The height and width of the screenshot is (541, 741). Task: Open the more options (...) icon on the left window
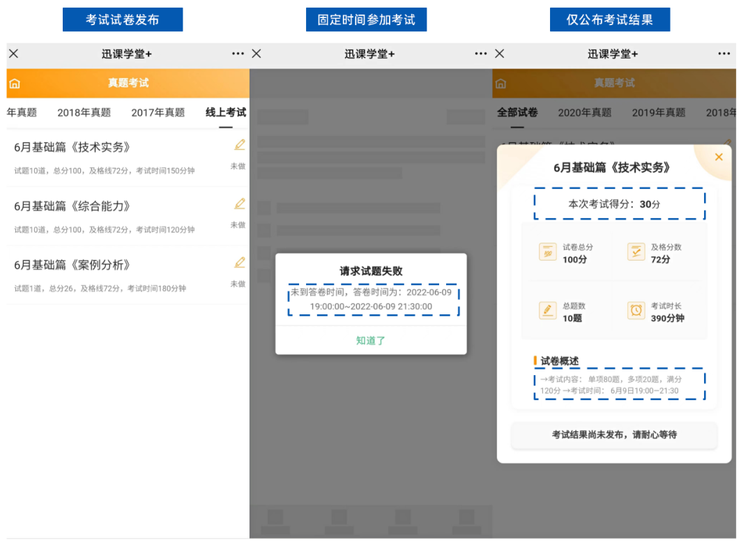click(238, 53)
